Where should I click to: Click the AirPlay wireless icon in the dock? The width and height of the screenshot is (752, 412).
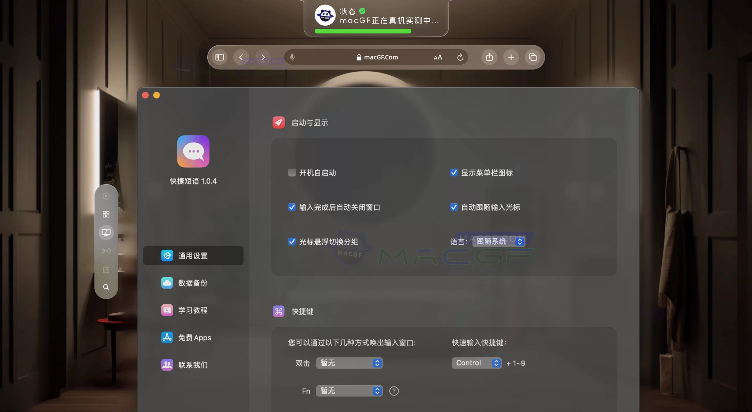click(106, 250)
